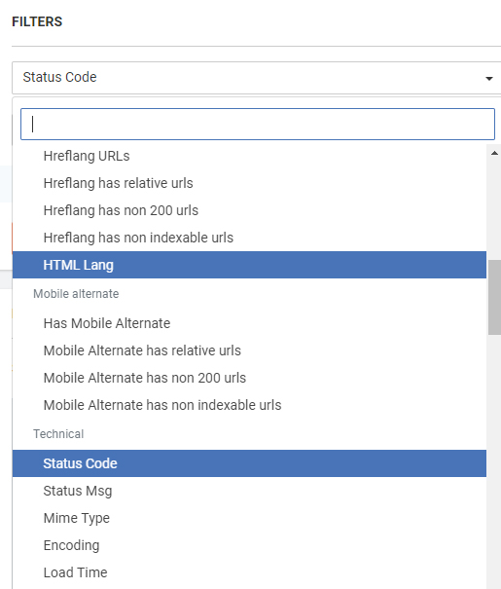The width and height of the screenshot is (501, 589).
Task: Select Hreflang has relative urls option
Action: tap(249, 183)
